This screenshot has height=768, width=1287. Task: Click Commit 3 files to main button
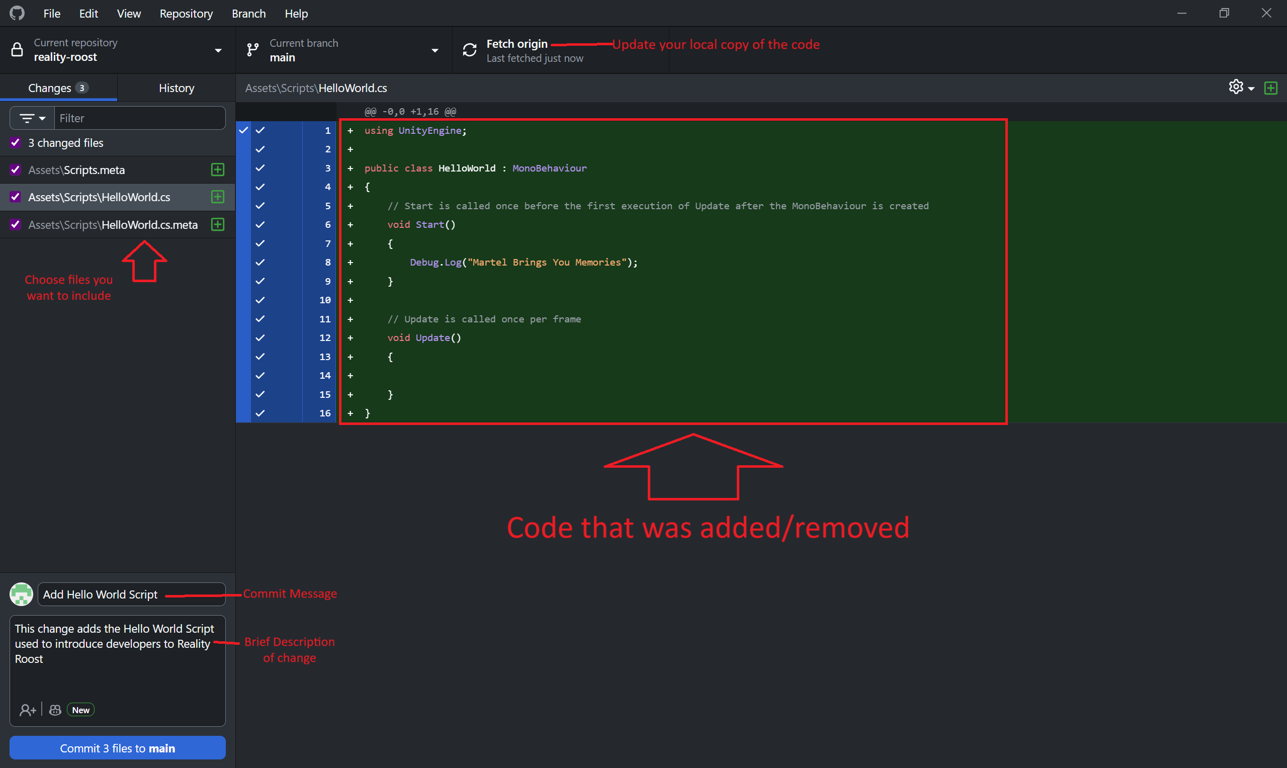click(118, 748)
